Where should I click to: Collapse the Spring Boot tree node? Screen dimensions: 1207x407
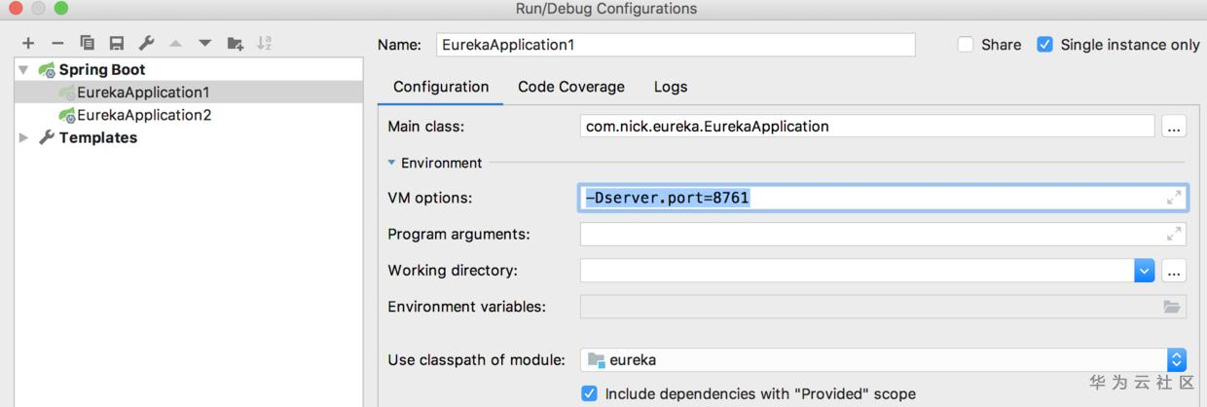pyautogui.click(x=23, y=70)
